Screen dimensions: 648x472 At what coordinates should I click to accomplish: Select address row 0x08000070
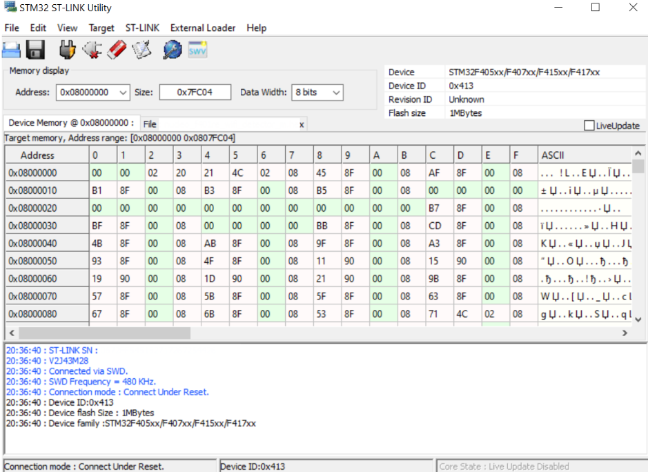[x=47, y=296]
